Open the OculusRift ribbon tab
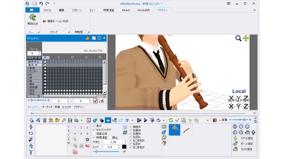The image size is (283, 159). (144, 10)
